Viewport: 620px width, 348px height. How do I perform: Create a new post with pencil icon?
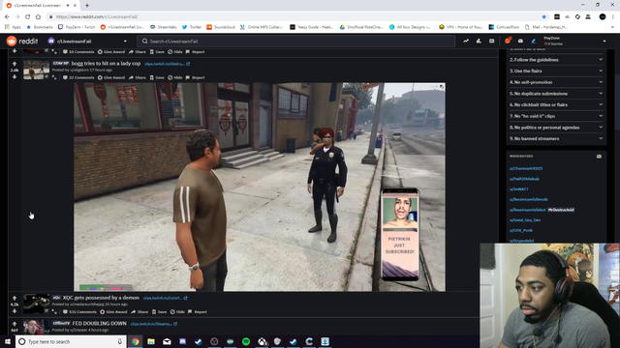[533, 41]
